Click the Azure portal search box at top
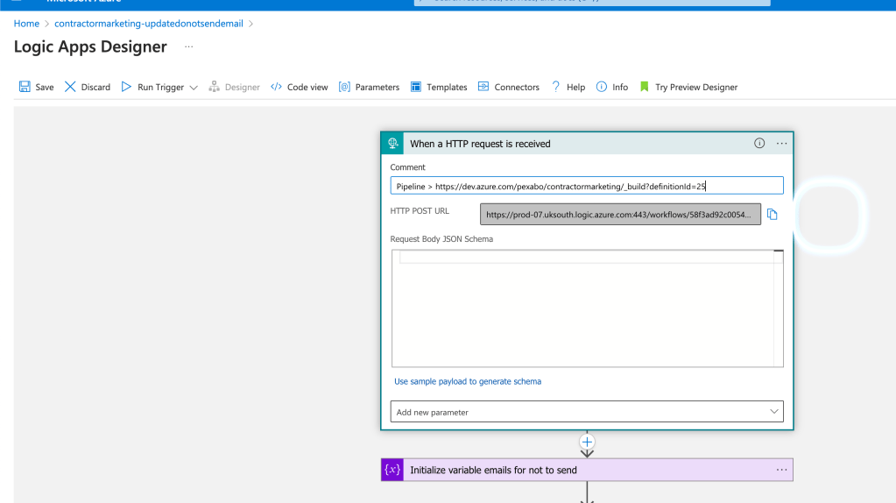The image size is (896, 503). pos(592,2)
